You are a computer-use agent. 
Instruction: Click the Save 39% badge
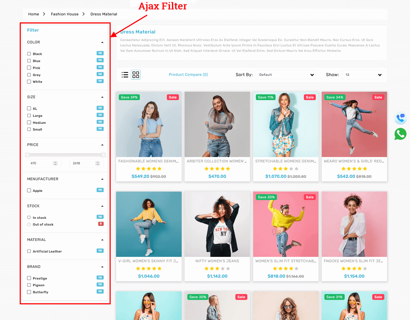pos(129,97)
